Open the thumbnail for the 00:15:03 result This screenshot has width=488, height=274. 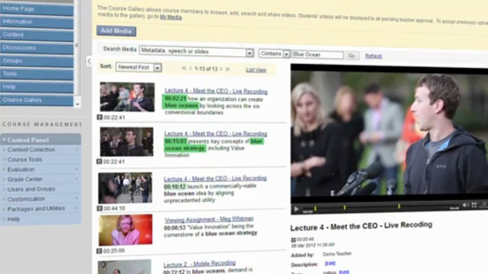(x=127, y=142)
